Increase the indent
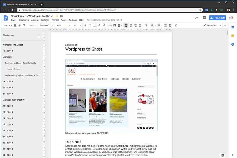Image resolution: width=237 pixels, height=158 pixels. [x=170, y=25]
